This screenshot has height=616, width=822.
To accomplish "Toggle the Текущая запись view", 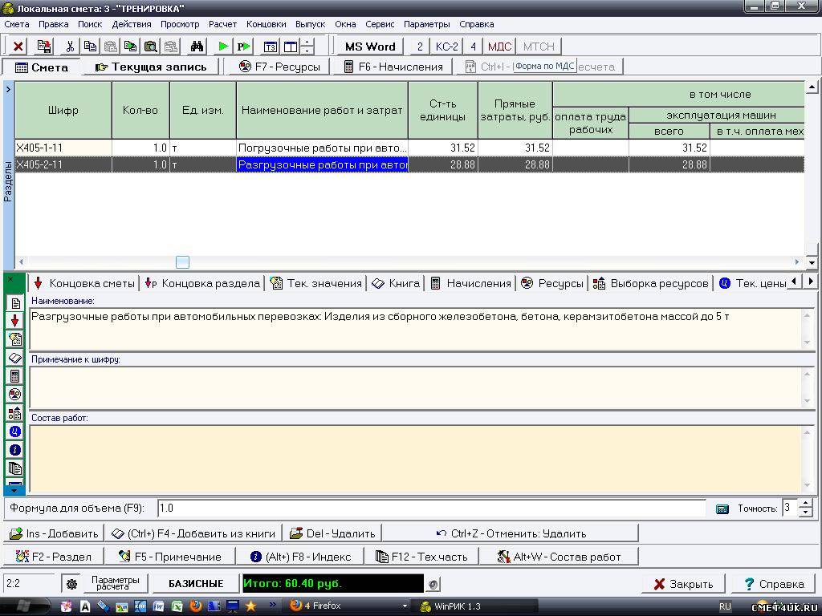I will click(x=150, y=67).
